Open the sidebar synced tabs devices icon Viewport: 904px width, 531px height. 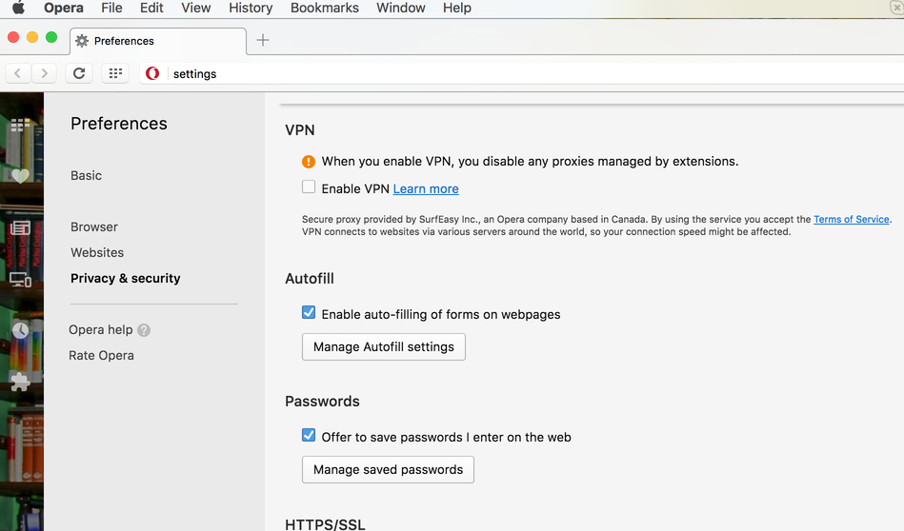20,280
